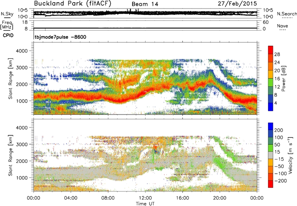The width and height of the screenshot is (297, 206).
Task: Select the "100" label on Velocity color bar
Action: [279, 137]
